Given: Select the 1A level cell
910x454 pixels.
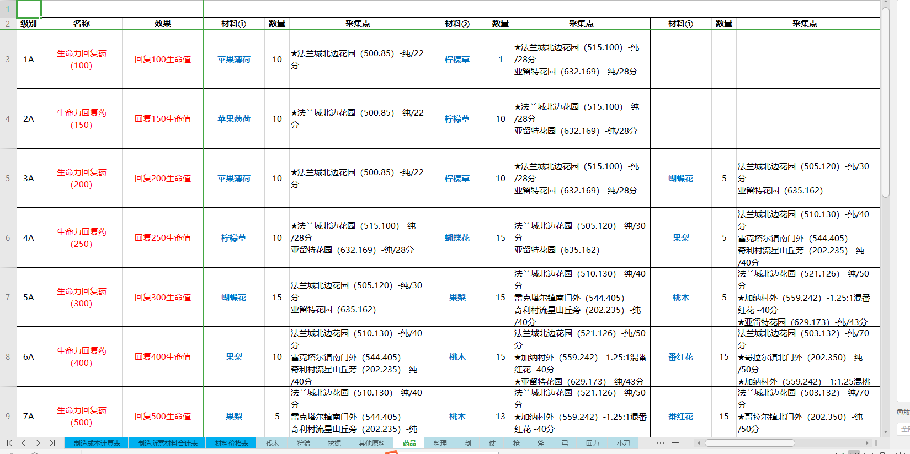Looking at the screenshot, I should point(29,59).
